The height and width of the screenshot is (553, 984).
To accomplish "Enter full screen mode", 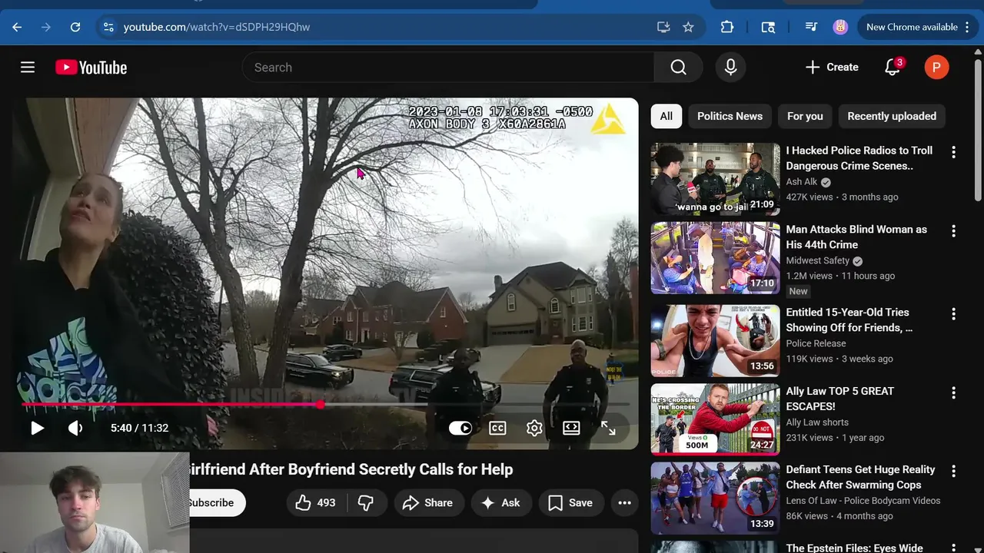I will coord(608,428).
